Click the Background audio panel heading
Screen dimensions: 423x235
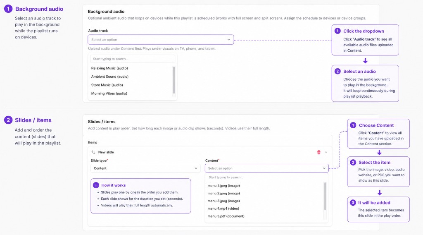[x=106, y=11]
